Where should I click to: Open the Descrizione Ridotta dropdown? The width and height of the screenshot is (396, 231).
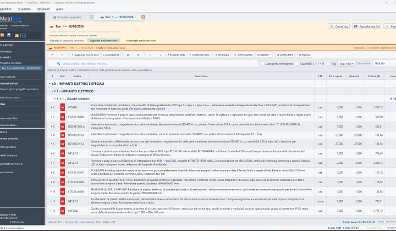[x=384, y=63]
